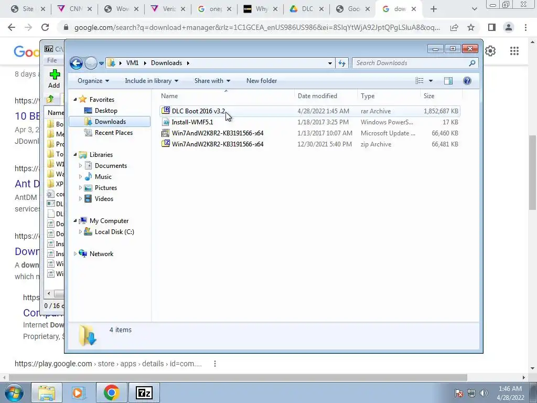Switch to Chrome on the taskbar
537x403 pixels.
coord(111,393)
